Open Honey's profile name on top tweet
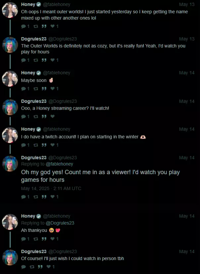The width and height of the screenshot is (200, 274). [x=28, y=4]
